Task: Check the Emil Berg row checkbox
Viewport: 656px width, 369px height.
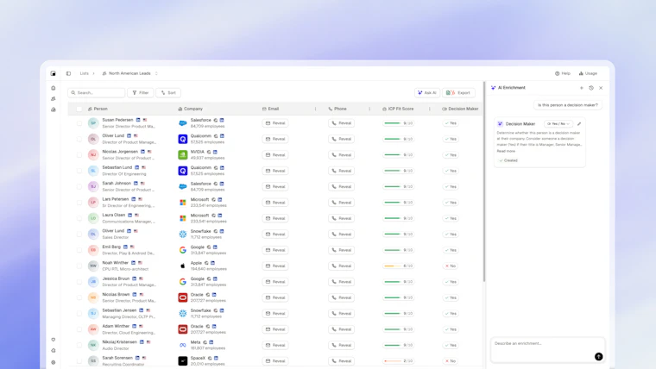Action: [79, 250]
